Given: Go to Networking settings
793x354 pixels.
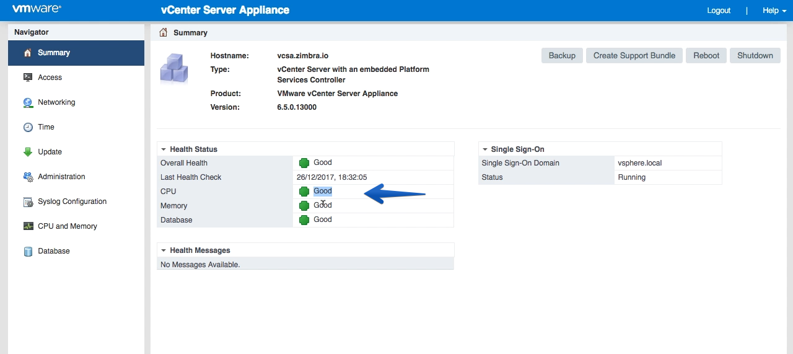Looking at the screenshot, I should (76, 102).
